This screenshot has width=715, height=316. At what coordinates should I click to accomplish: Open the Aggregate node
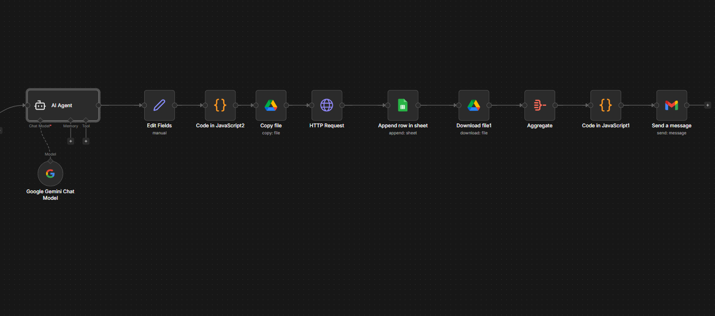[x=540, y=105]
